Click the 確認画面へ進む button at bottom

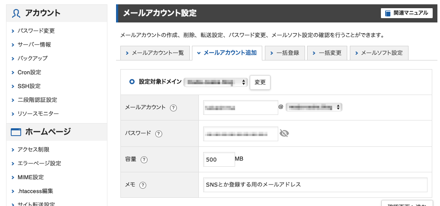(x=407, y=203)
